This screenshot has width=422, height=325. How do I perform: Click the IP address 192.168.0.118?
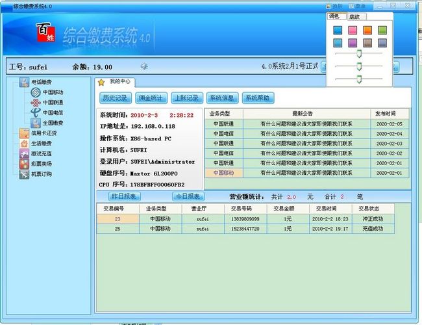[x=153, y=126]
